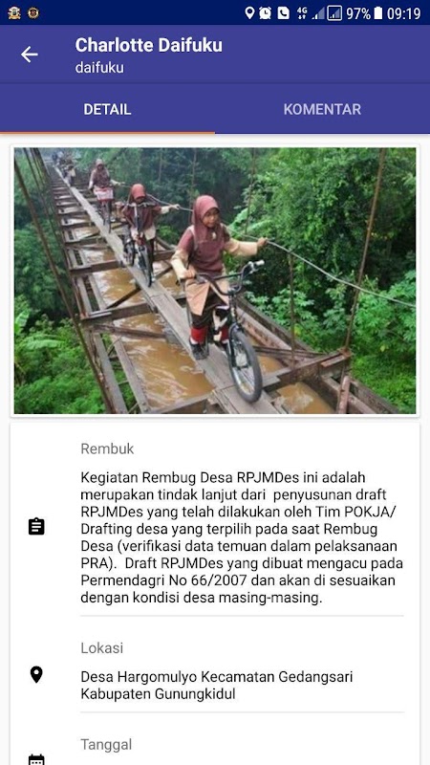Tap the second round notification icon

pos(33,13)
